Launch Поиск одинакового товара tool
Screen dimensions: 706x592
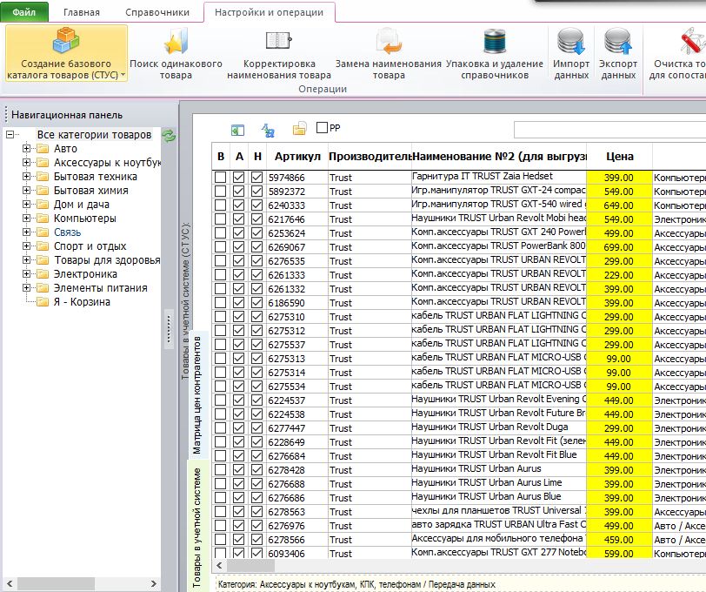tap(176, 54)
